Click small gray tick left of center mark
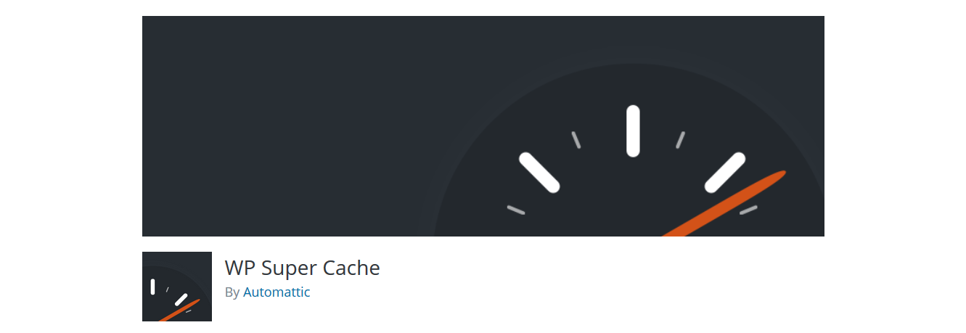Image resolution: width=966 pixels, height=333 pixels. tap(576, 140)
